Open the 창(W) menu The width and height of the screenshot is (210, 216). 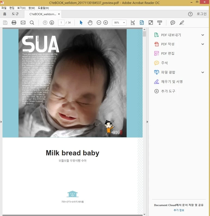coord(32,8)
